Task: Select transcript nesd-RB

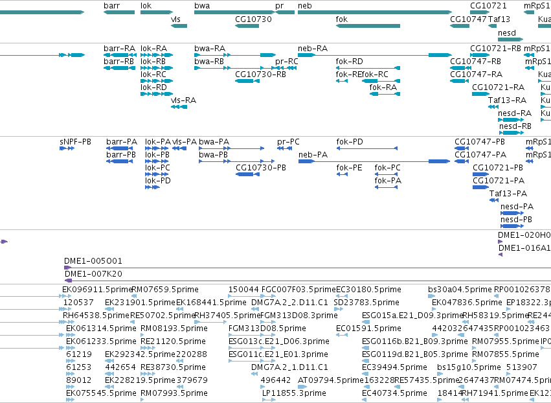Action: (x=512, y=133)
